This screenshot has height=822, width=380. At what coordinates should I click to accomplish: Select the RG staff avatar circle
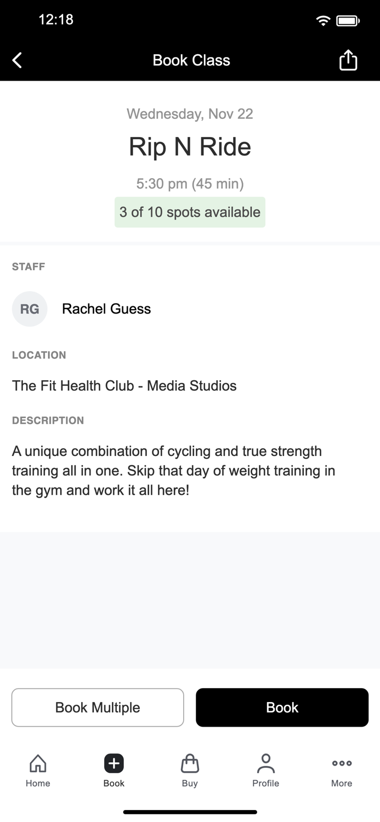coord(30,309)
